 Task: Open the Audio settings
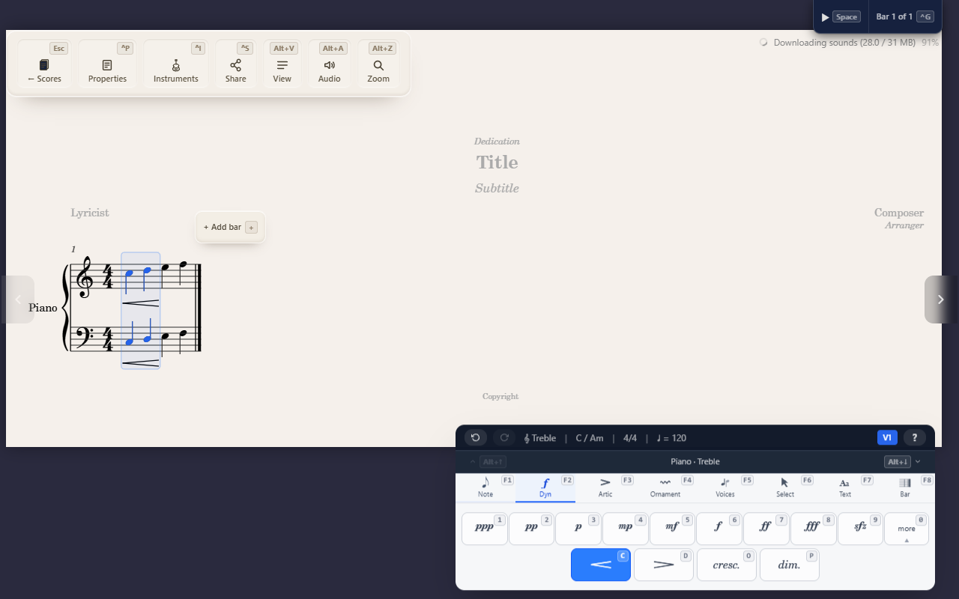tap(330, 64)
